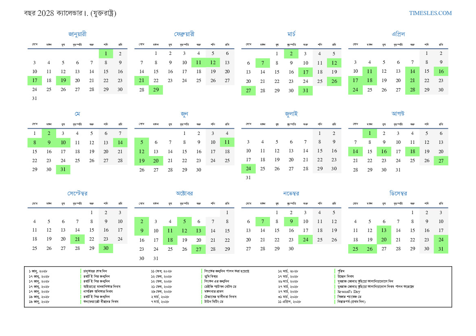
Task: Click the highlighted March 17 date
Action: click(x=305, y=72)
